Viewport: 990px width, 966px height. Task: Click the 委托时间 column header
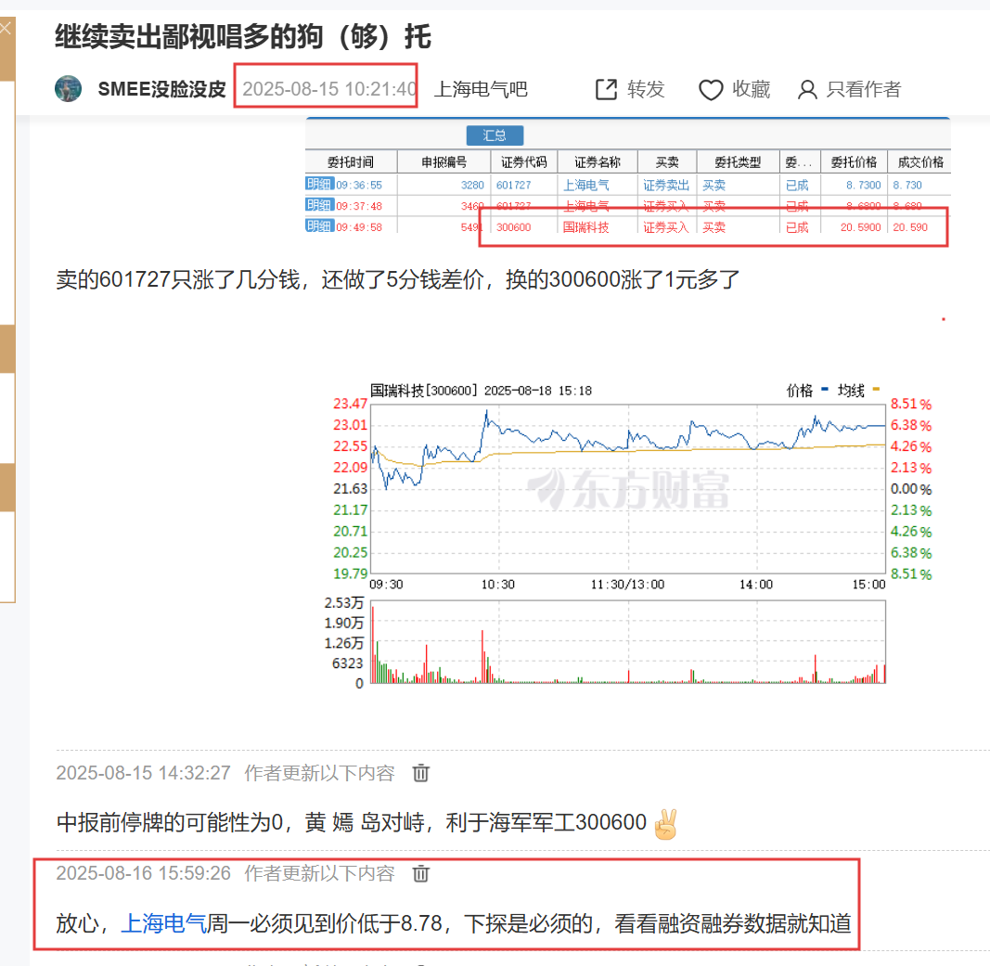click(351, 162)
